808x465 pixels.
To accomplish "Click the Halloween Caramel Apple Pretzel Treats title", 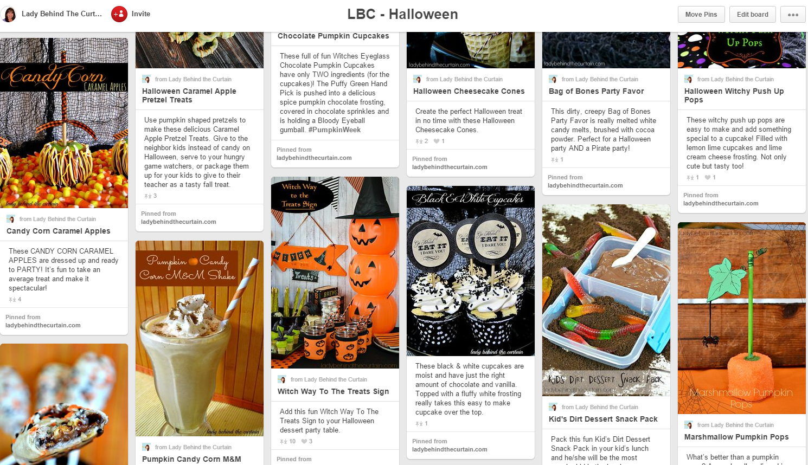I will (189, 96).
